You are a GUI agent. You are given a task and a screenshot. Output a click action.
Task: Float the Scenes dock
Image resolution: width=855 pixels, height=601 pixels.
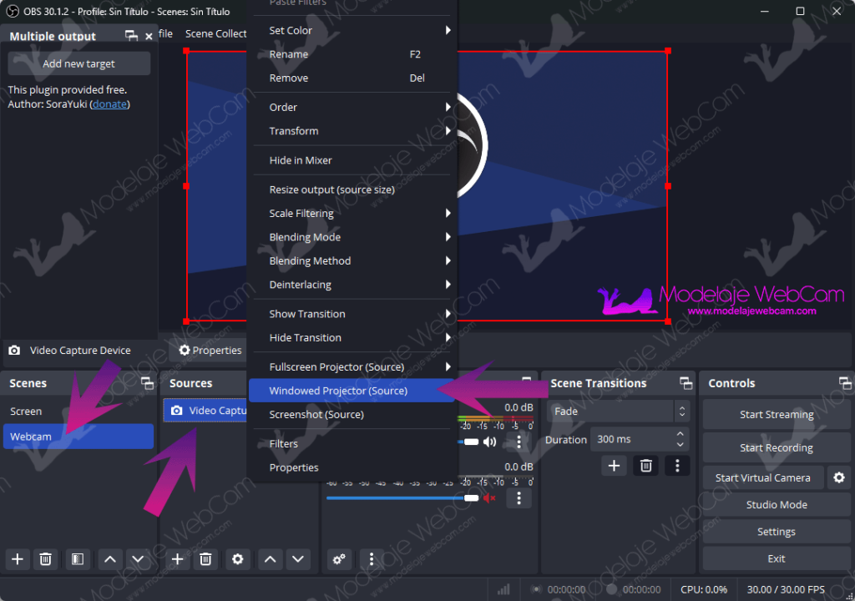tap(147, 383)
